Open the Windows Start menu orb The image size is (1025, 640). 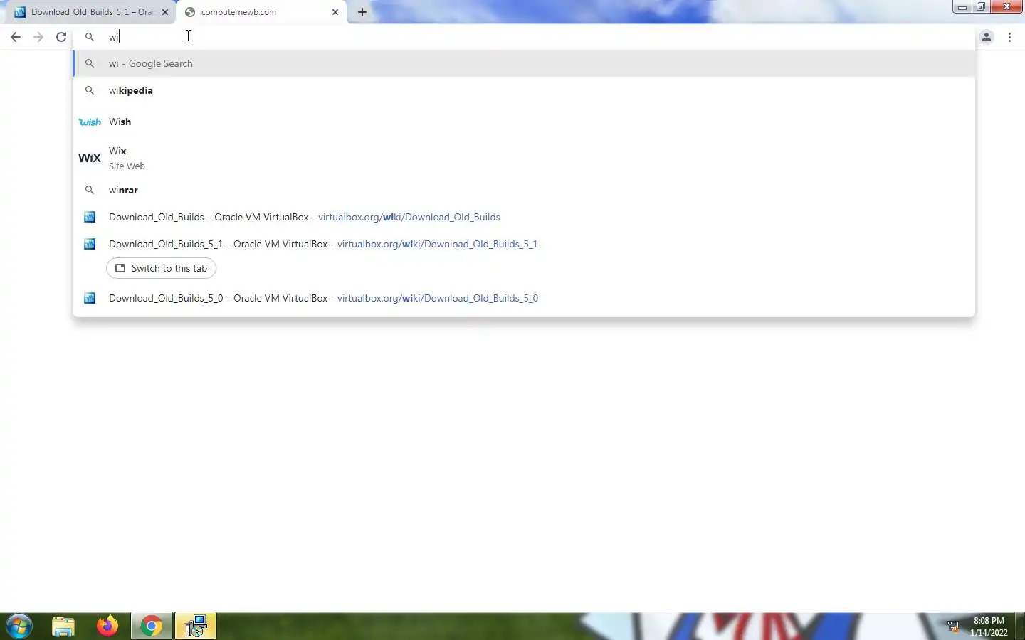19,626
